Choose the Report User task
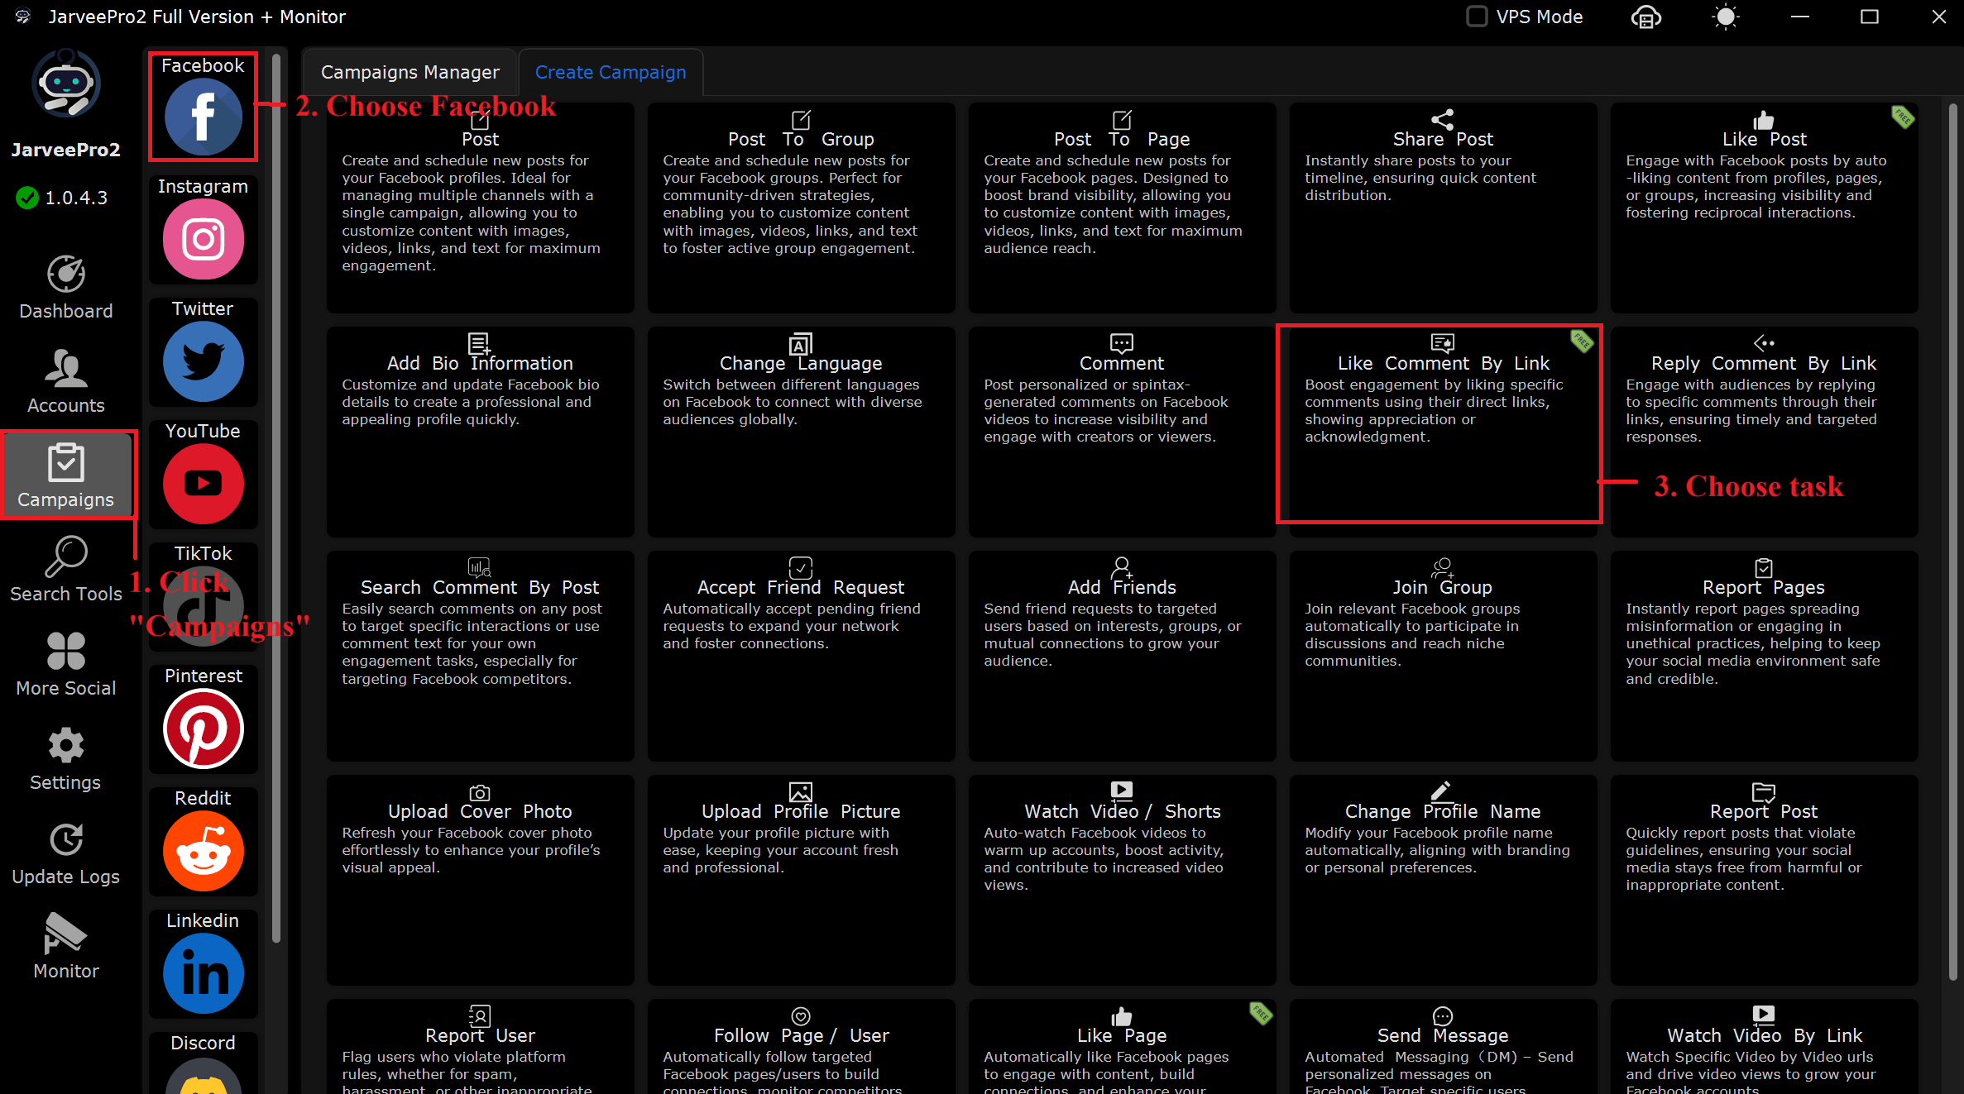The width and height of the screenshot is (1964, 1094). 480,1047
